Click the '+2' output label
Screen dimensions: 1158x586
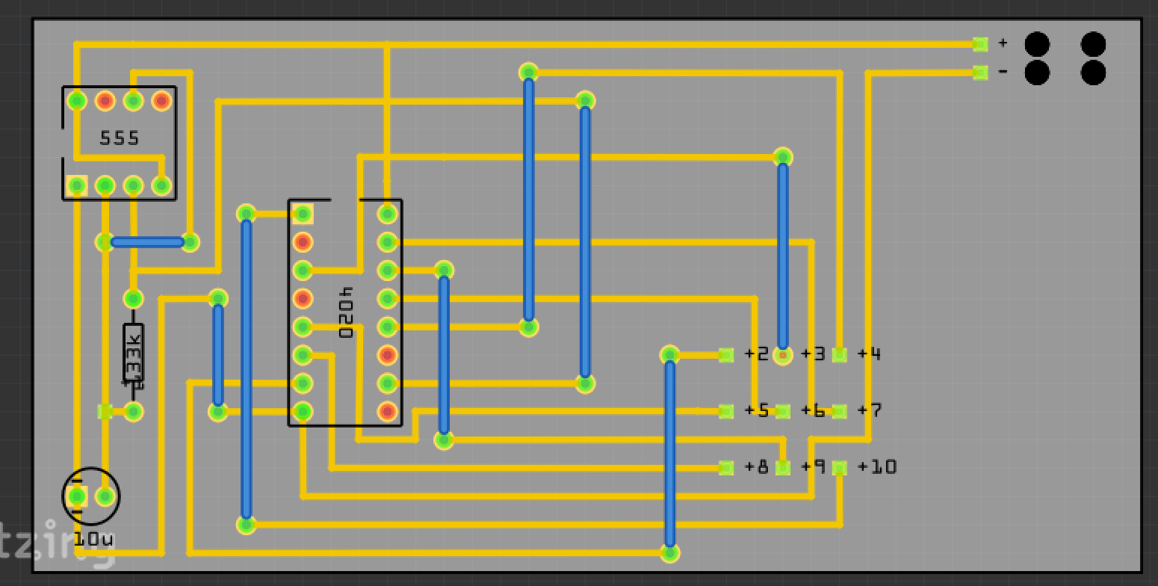(x=757, y=354)
